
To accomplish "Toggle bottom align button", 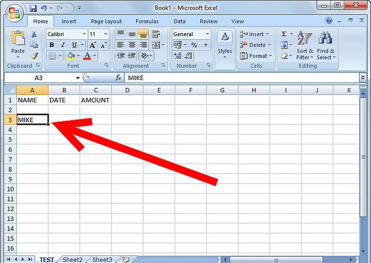I will pos(143,34).
